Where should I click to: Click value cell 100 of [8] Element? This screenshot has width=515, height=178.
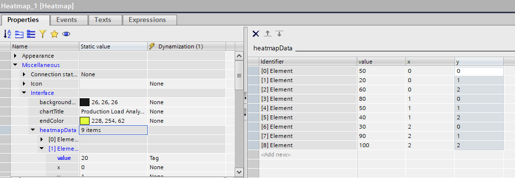click(381, 145)
